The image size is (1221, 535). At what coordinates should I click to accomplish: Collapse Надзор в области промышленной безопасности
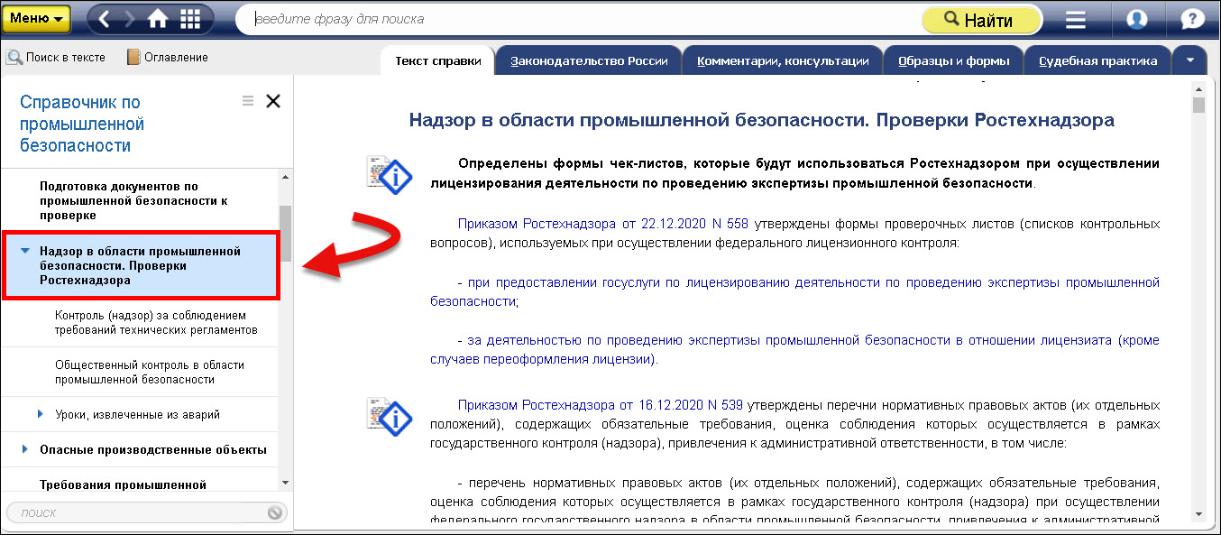(24, 251)
